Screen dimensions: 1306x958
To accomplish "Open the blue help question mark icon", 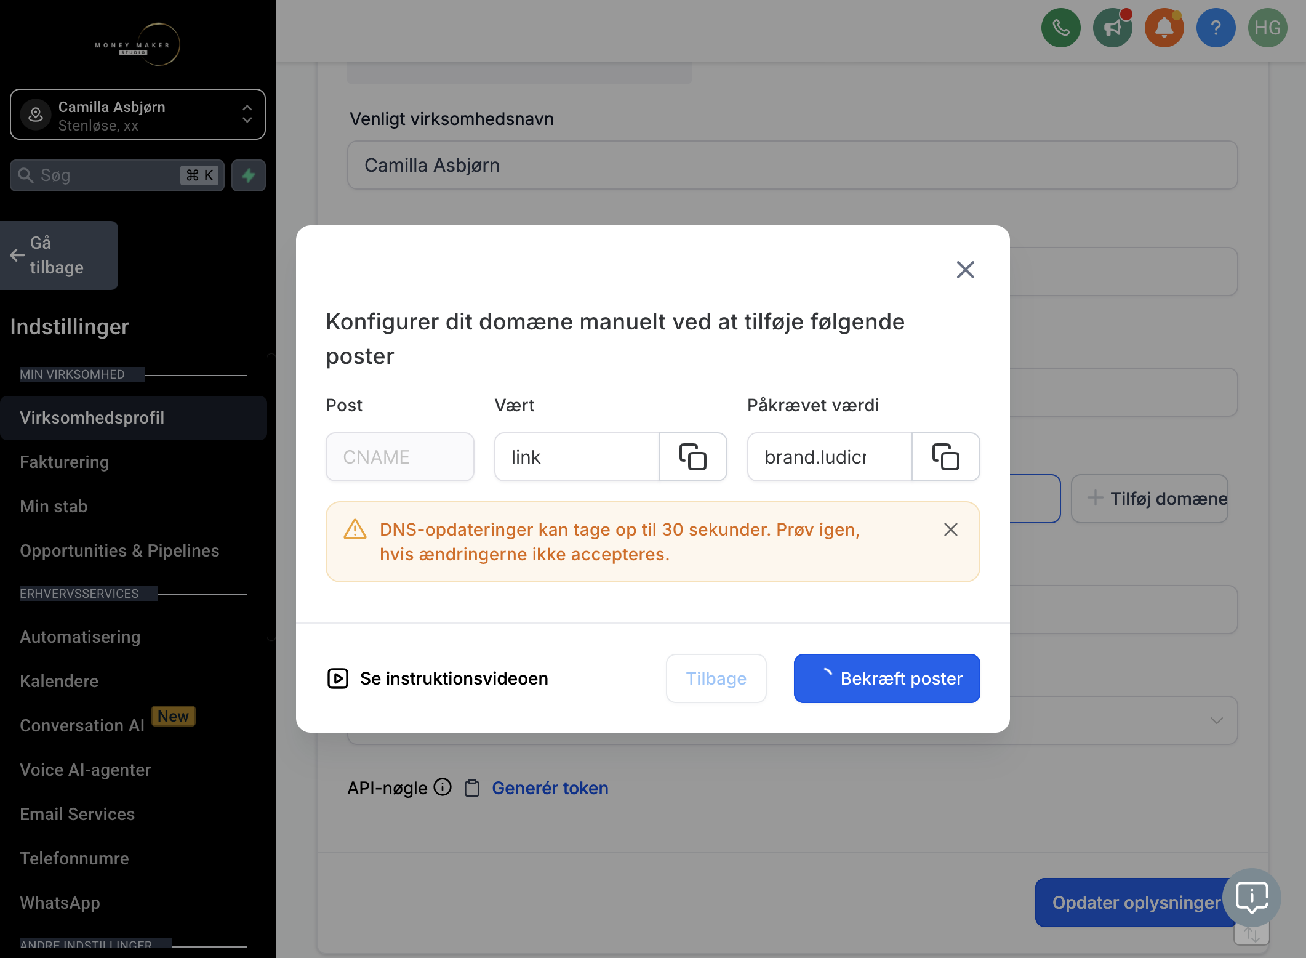I will 1216,28.
